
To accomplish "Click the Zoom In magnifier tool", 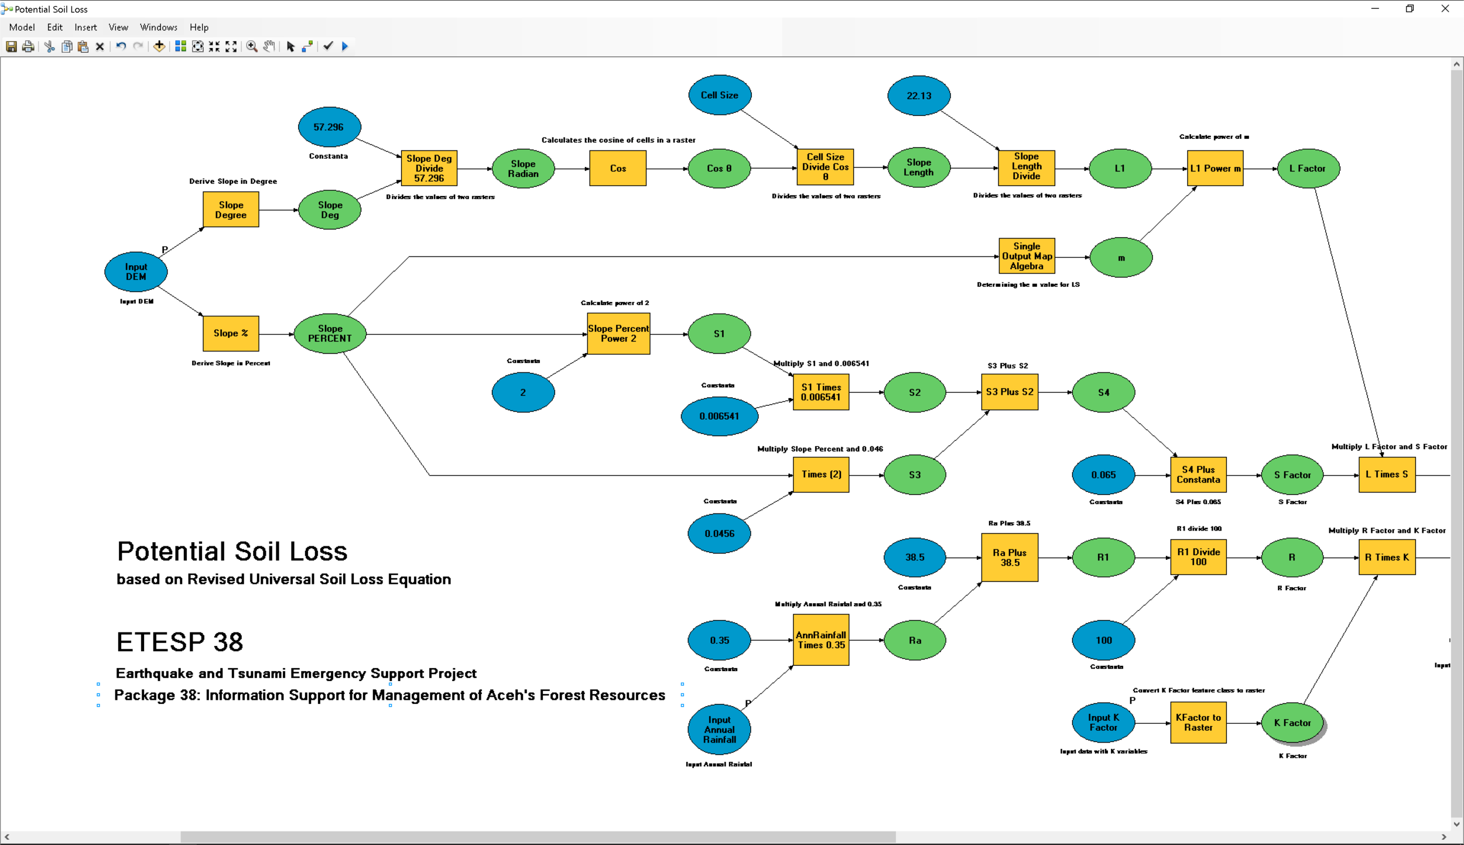I will [x=252, y=46].
